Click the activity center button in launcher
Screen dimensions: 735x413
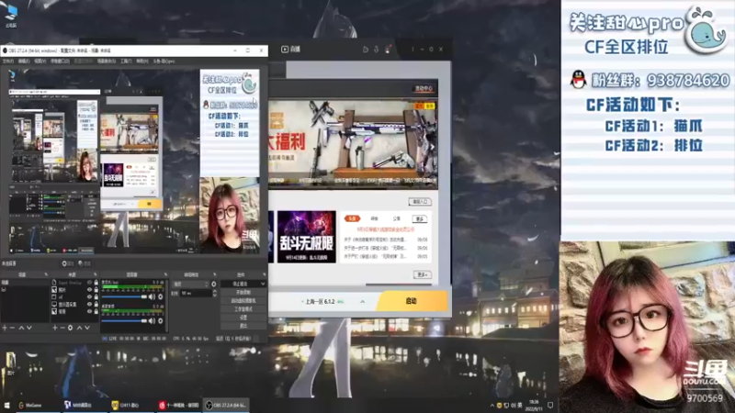[424, 88]
